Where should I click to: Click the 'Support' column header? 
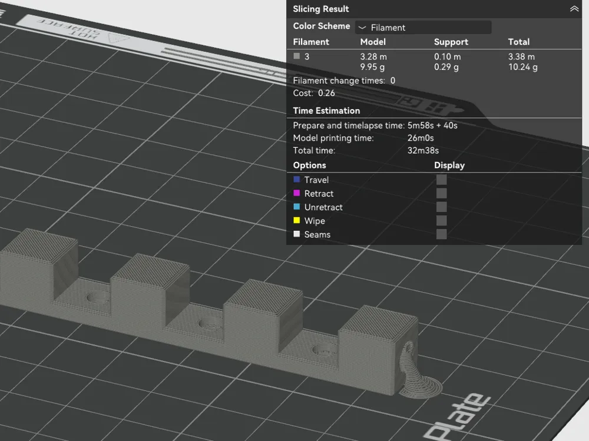coord(451,42)
